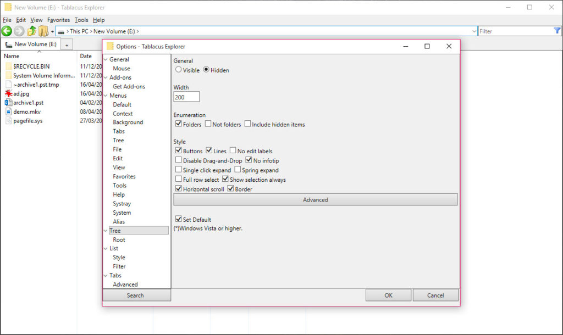Open the Edit menu
Viewport: 563px width, 335px height.
pos(21,20)
